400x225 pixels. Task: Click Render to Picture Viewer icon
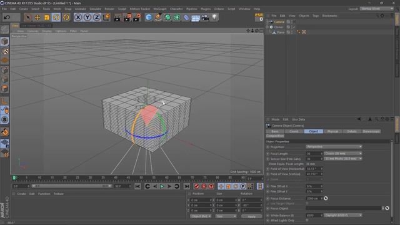pos(127,17)
